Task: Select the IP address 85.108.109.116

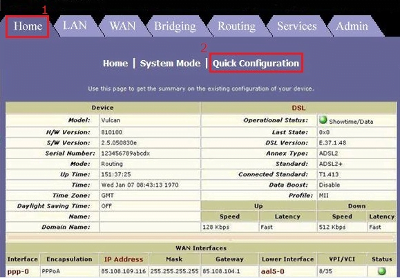Action: (x=124, y=271)
